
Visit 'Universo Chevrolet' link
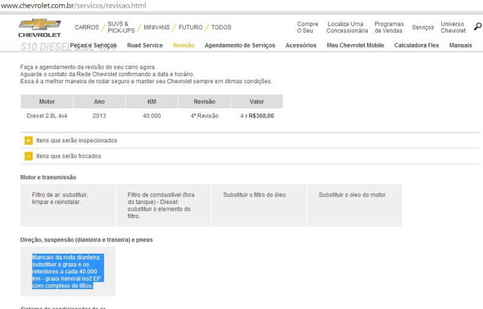click(x=453, y=27)
